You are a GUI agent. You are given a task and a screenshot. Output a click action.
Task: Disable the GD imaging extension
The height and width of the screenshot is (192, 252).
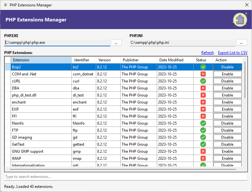pos(227,137)
